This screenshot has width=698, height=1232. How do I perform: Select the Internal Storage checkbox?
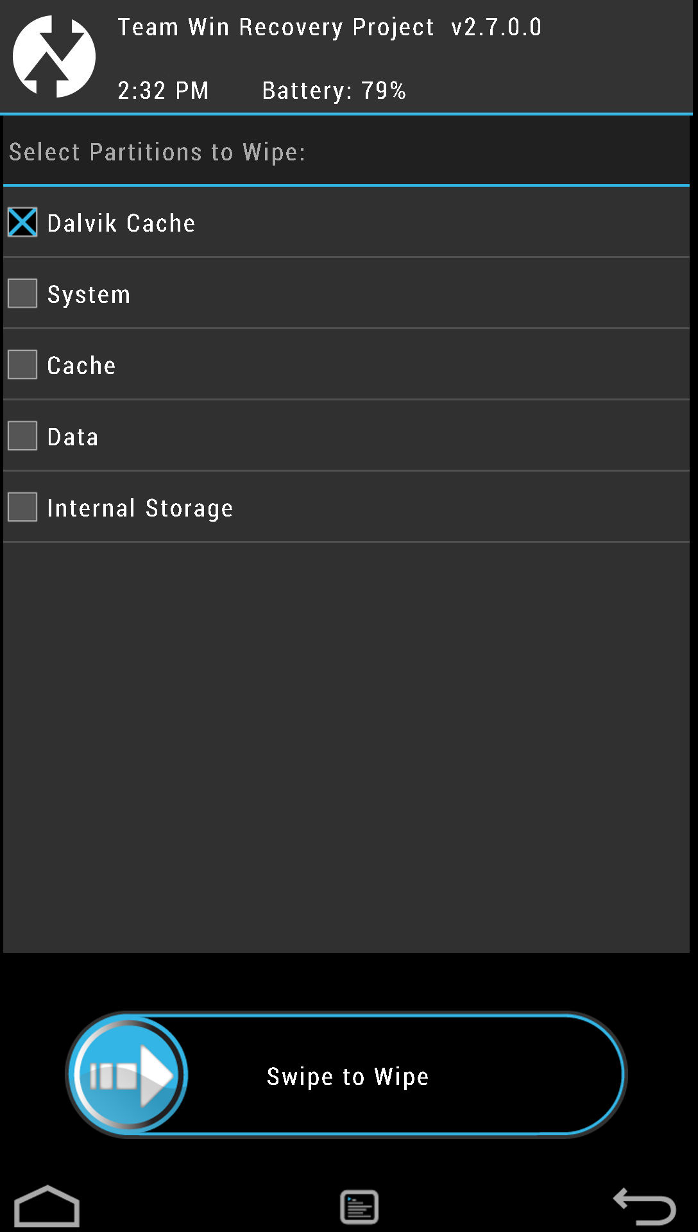pos(22,508)
